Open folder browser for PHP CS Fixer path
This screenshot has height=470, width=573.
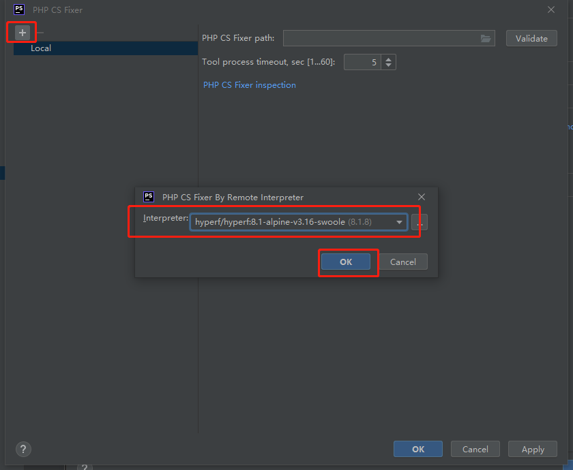[x=485, y=38]
